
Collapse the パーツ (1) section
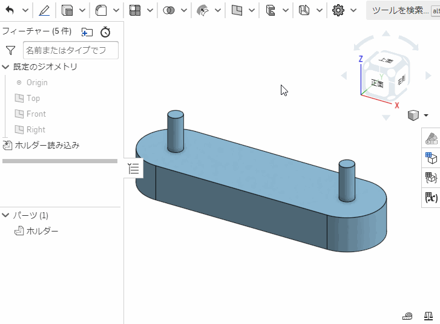[x=6, y=215]
